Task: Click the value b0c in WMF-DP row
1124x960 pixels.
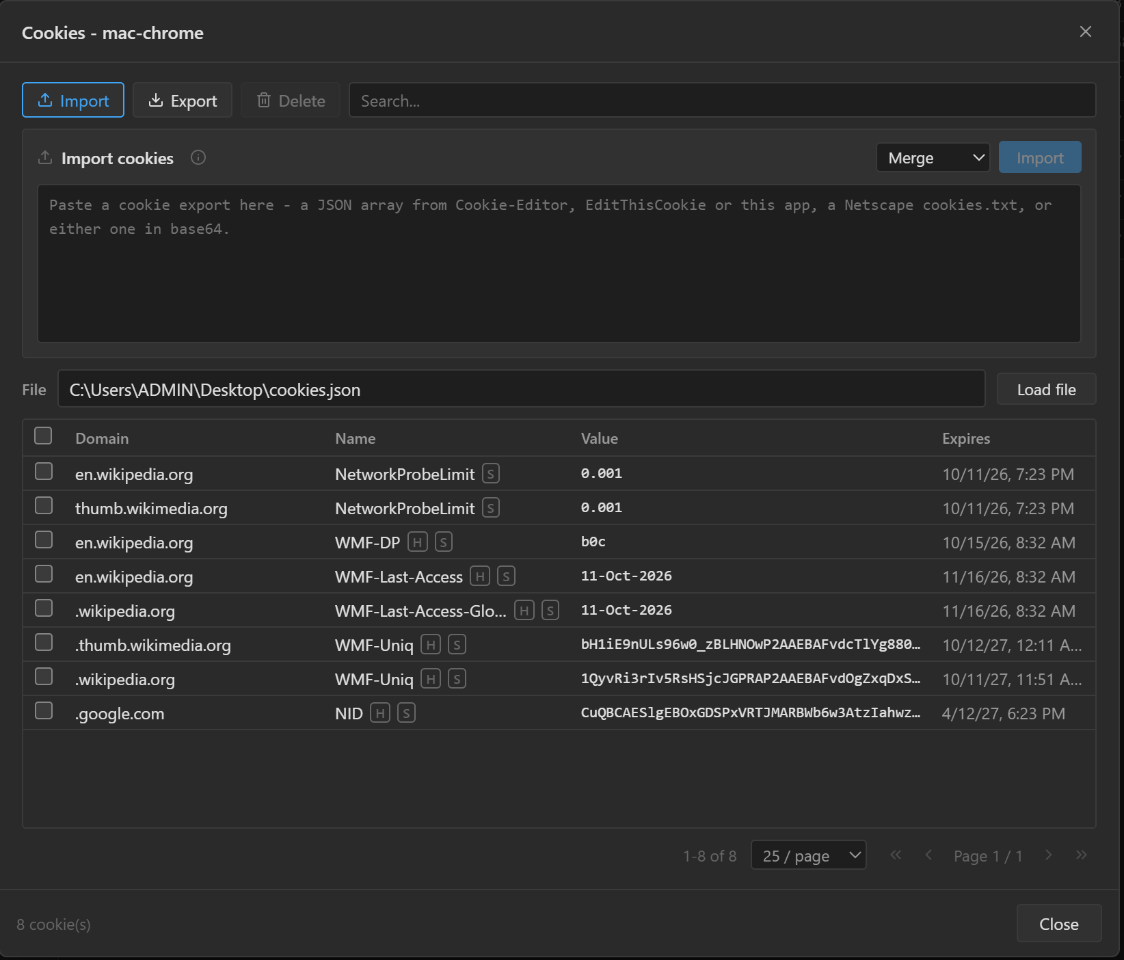Action: [x=593, y=542]
